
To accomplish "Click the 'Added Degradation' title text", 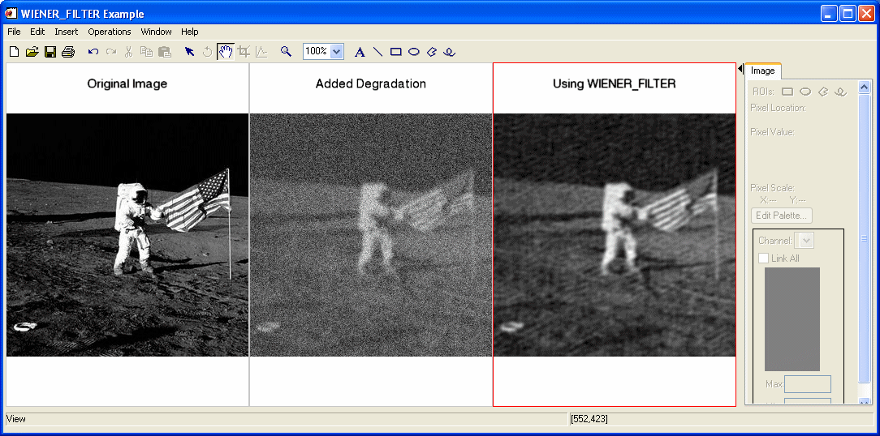I will point(370,84).
